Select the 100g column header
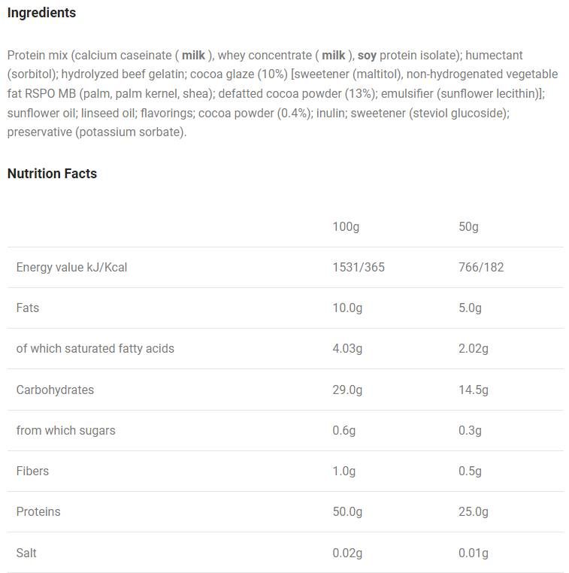This screenshot has width=569, height=573. pos(347,226)
